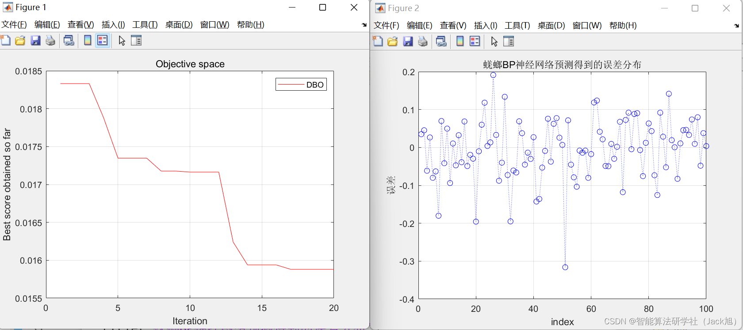Open 帮助(H) menu in Figure 1
Viewport: 743px width, 330px height.
coord(251,25)
